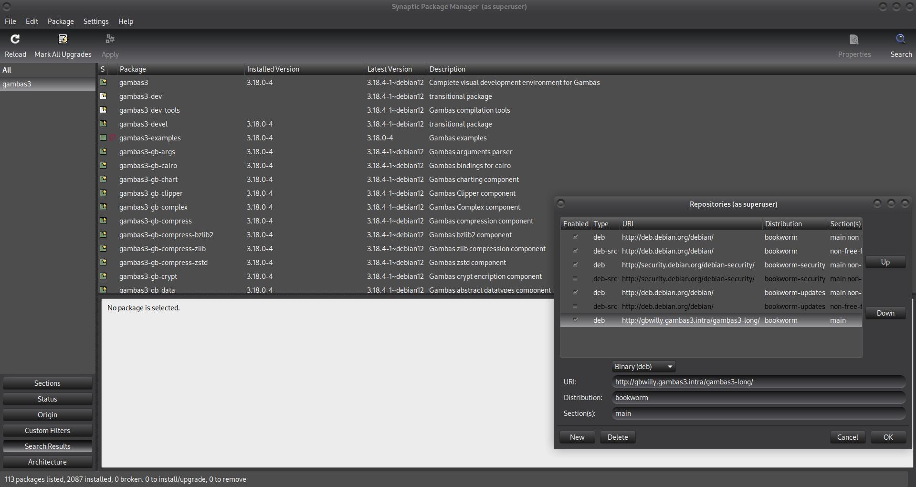Disable the gbwilly gambas3-long repository checkbox
Image resolution: width=916 pixels, height=487 pixels.
point(575,320)
